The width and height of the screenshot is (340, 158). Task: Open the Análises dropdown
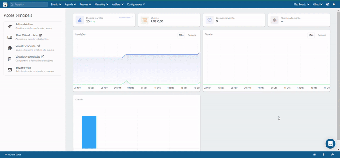tap(118, 4)
